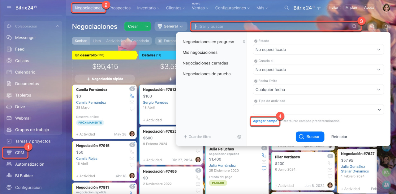Click phone icon on Camila Fernández card

[132, 96]
